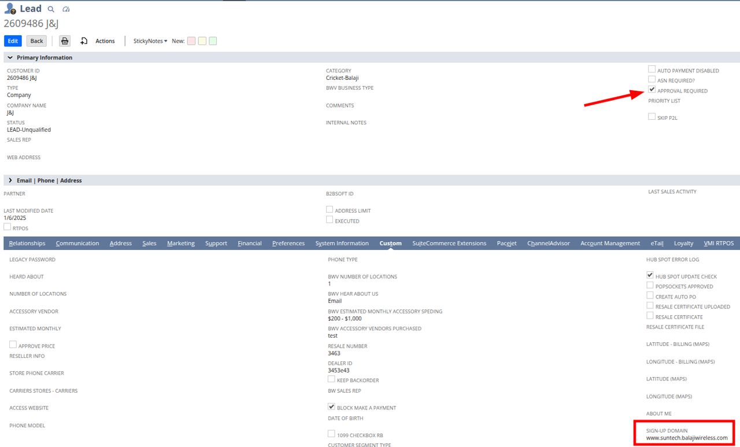Click the blue Edit button
The height and width of the screenshot is (447, 740).
pos(13,41)
